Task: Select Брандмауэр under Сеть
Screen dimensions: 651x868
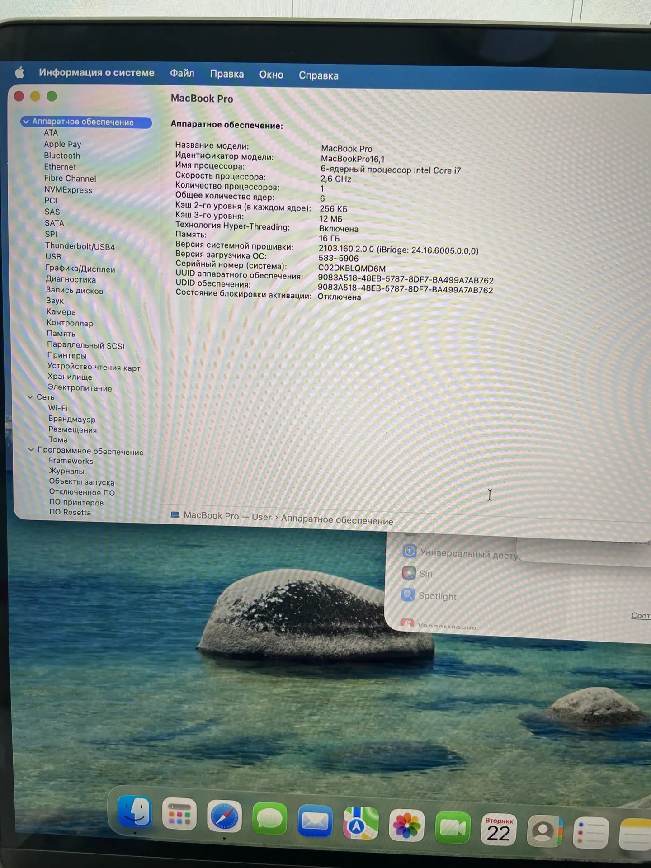Action: pyautogui.click(x=72, y=419)
